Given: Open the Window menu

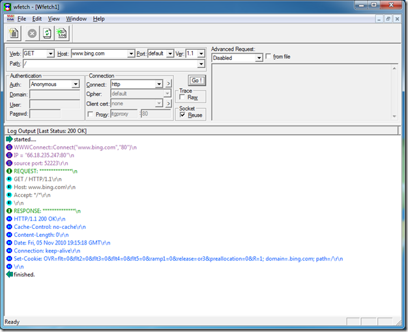Looking at the screenshot, I should coord(76,19).
